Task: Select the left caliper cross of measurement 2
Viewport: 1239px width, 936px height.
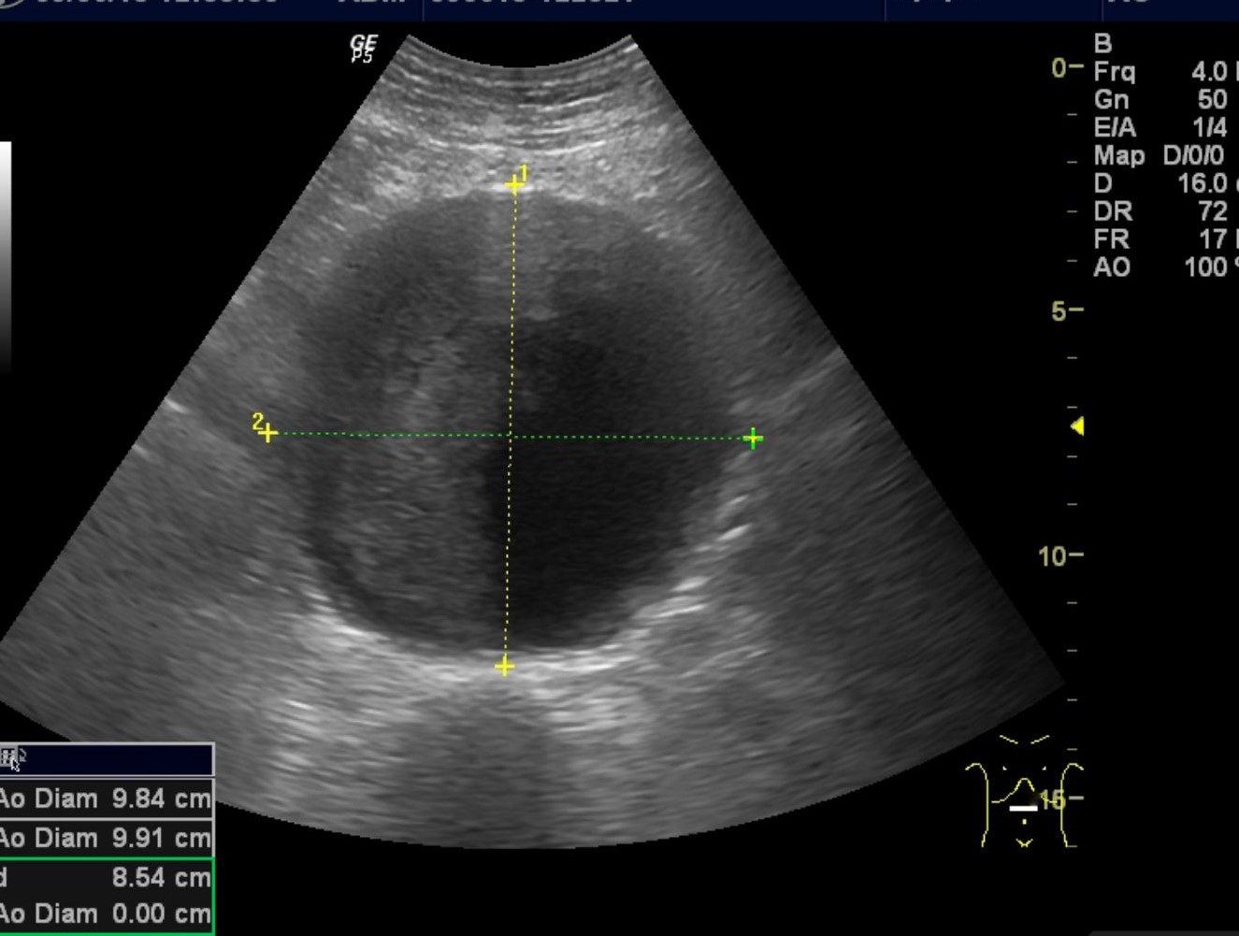Action: (268, 433)
